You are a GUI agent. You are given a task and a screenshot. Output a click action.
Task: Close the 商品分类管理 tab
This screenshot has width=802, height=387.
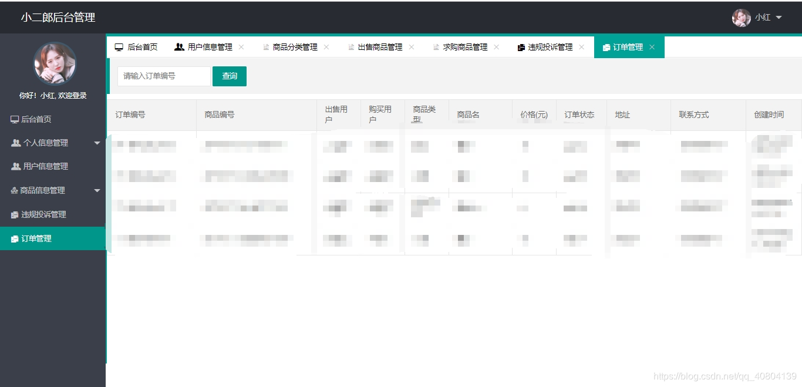click(326, 47)
